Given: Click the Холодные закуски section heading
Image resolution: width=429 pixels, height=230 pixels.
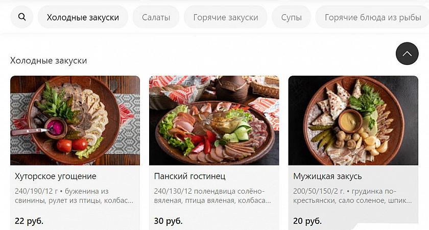Looking at the screenshot, I should tap(49, 60).
